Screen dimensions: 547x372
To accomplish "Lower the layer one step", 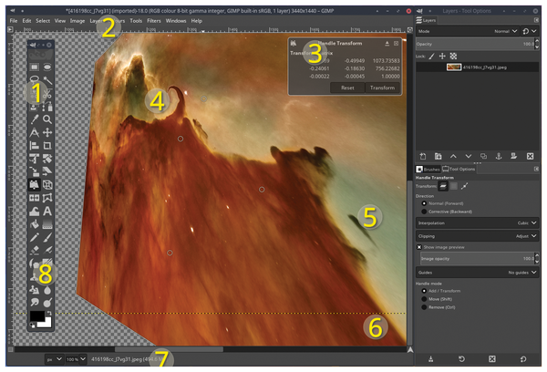I will 469,156.
